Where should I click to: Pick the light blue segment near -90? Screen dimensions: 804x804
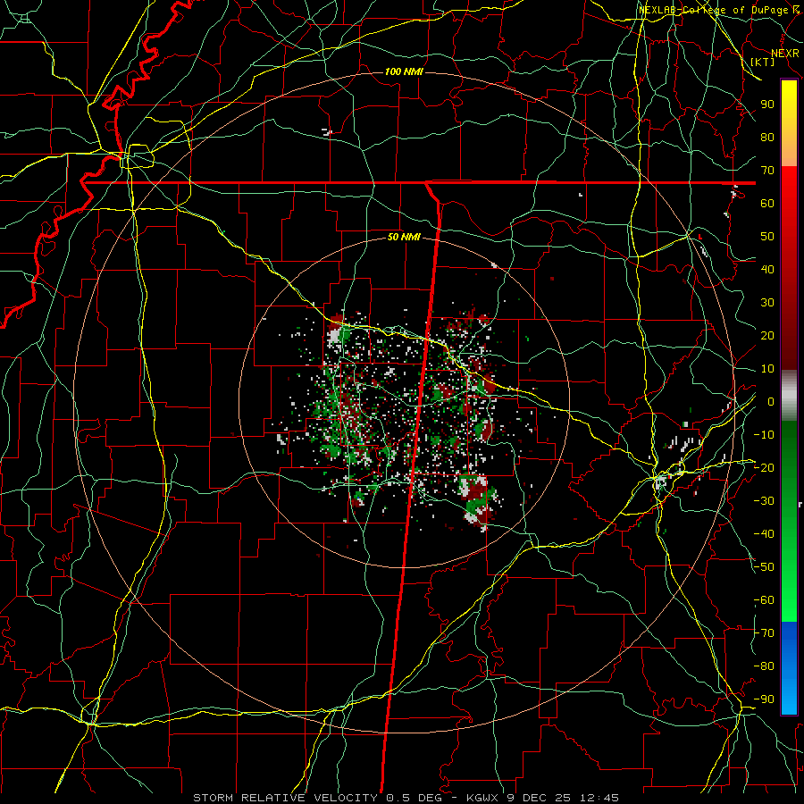tap(789, 698)
